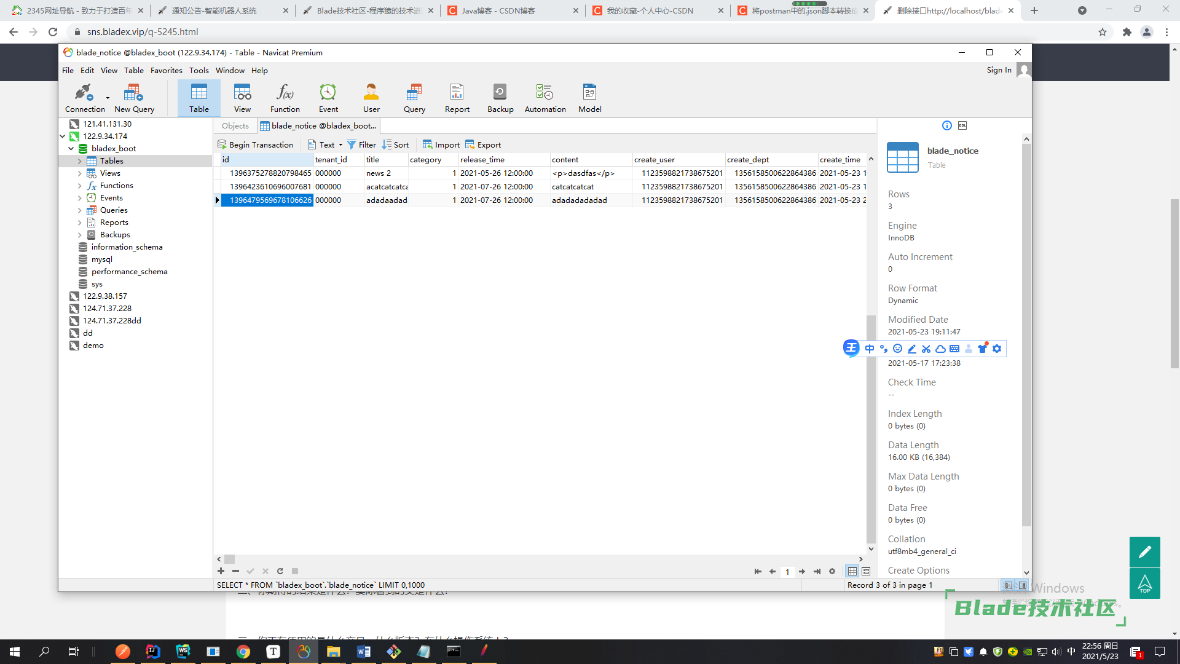
Task: Click the grid horizontal scrollbar thumb
Action: pos(229,559)
